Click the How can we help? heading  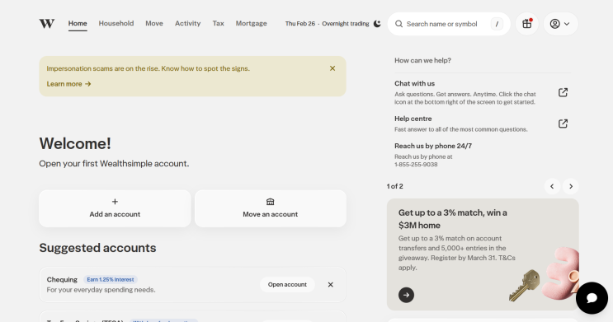point(422,60)
